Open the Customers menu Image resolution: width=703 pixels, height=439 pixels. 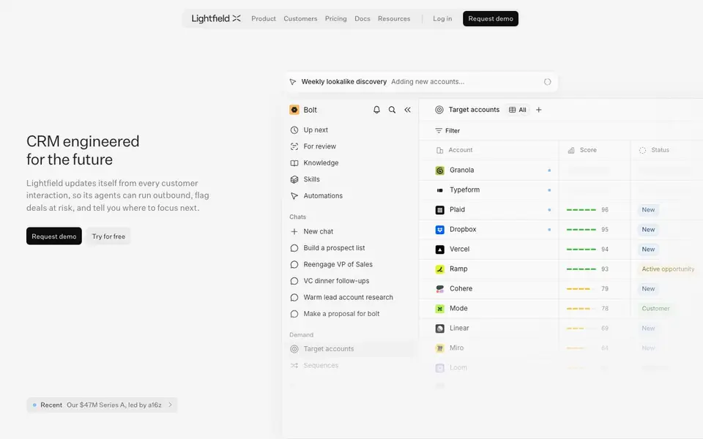pyautogui.click(x=300, y=19)
